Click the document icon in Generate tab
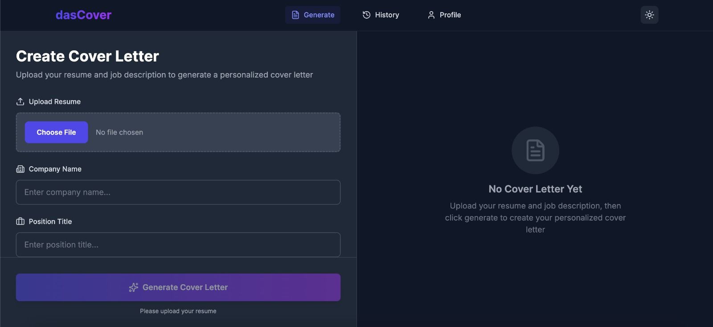The image size is (713, 327). coord(295,15)
